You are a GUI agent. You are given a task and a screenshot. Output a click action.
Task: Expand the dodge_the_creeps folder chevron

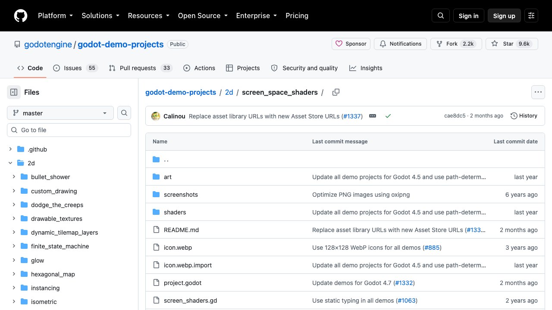[x=14, y=205]
